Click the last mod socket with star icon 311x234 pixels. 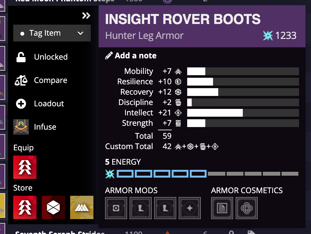pos(190,208)
